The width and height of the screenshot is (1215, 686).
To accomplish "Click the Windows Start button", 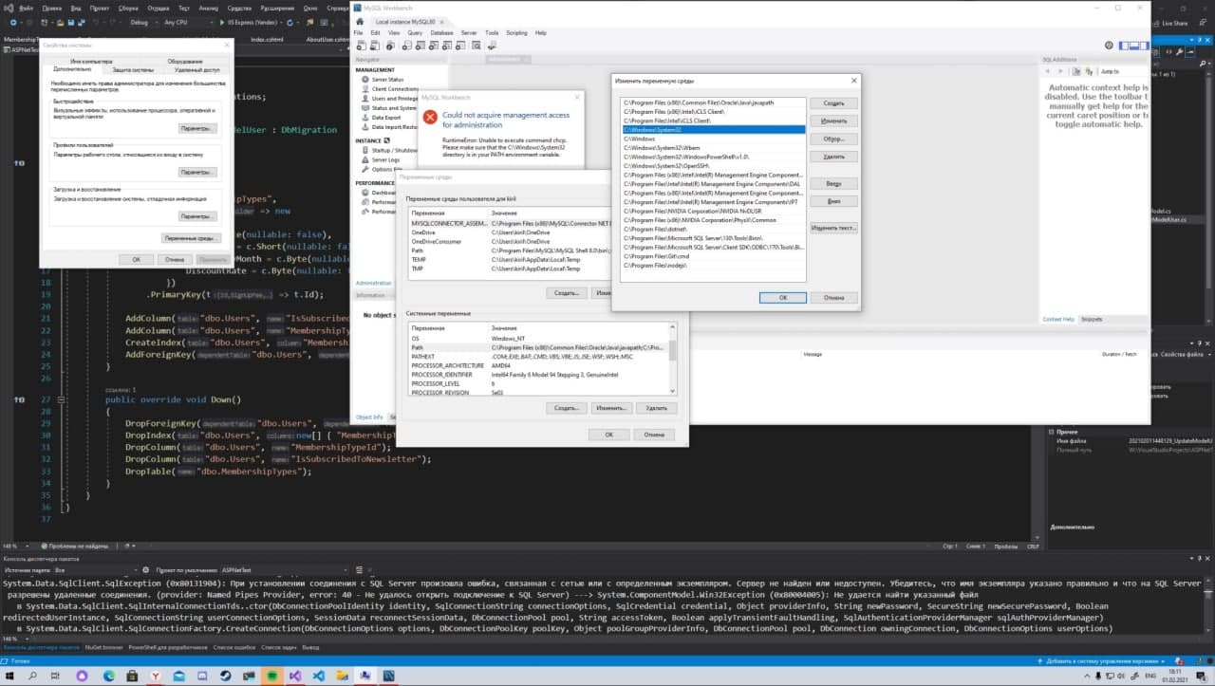I will pos(10,676).
